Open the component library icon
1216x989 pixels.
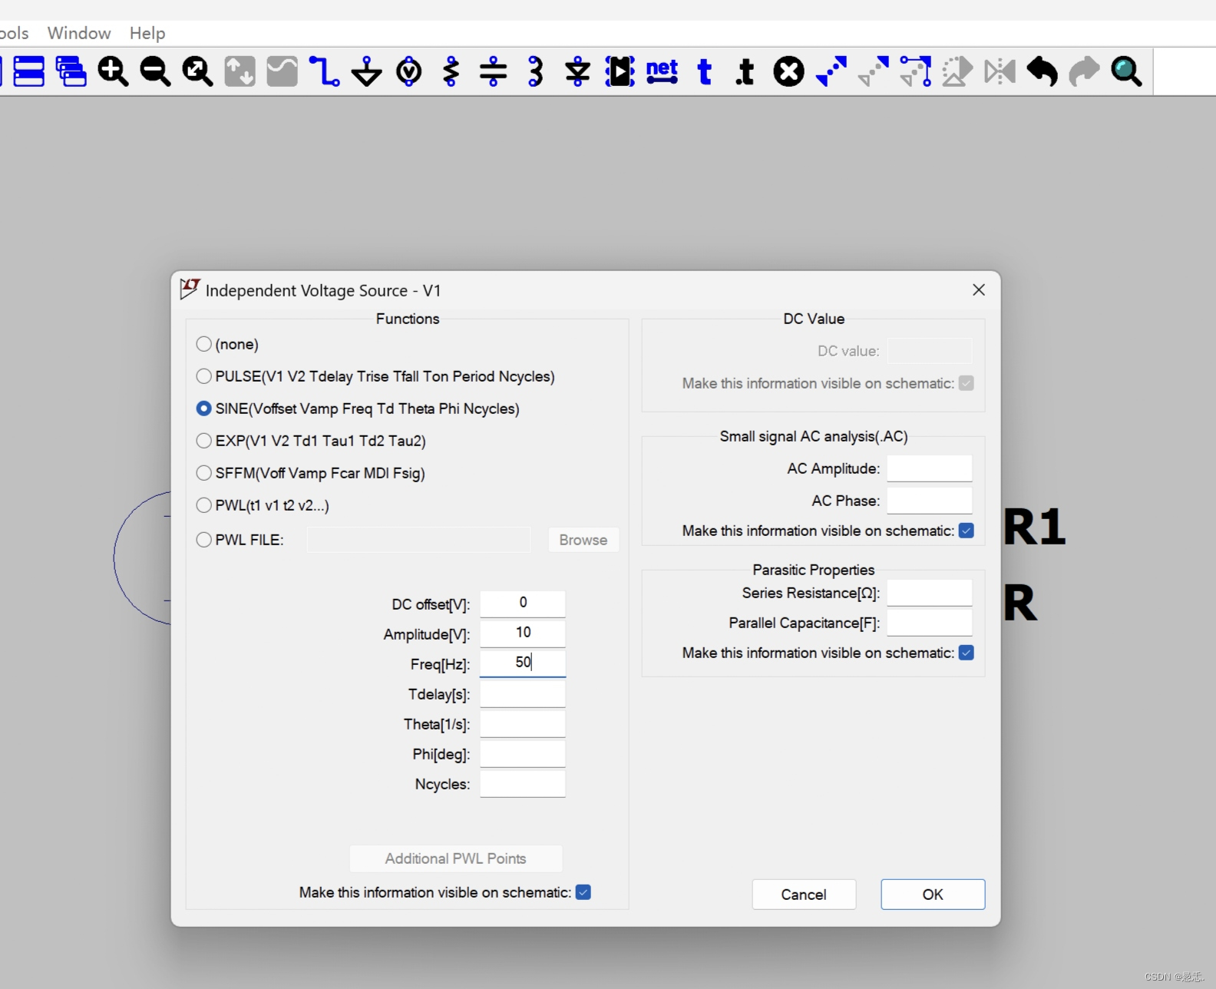(x=620, y=71)
